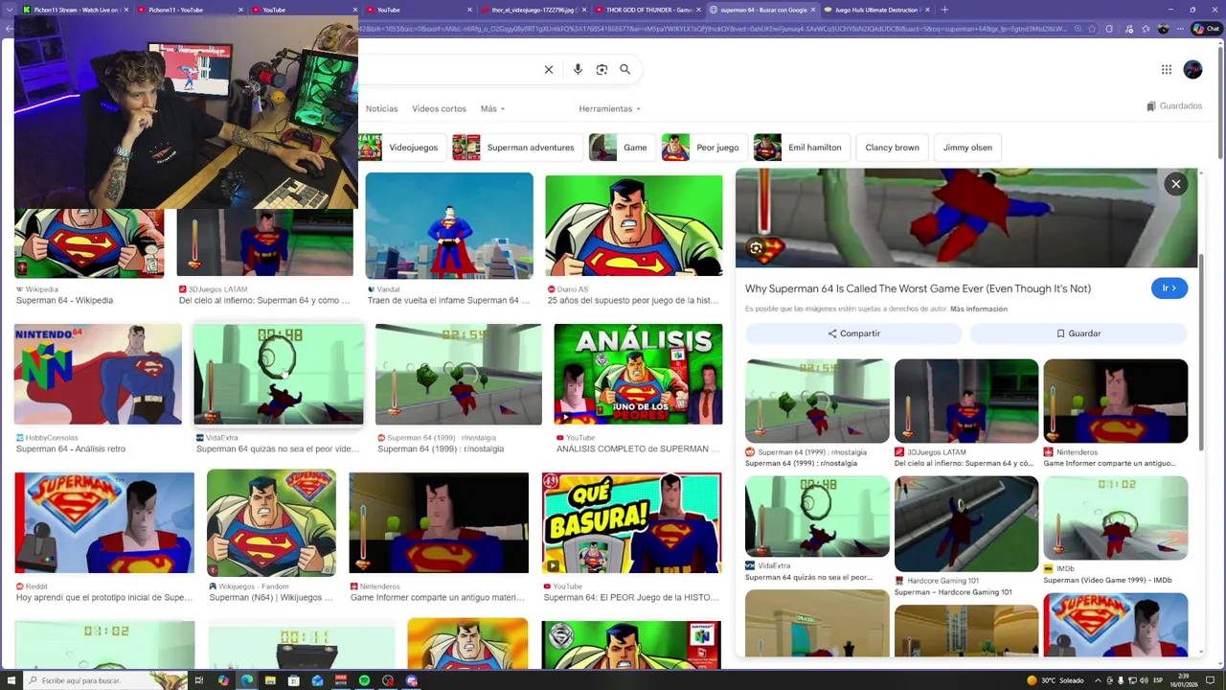
Task: Submit search with the magnifying glass icon
Action: click(x=625, y=69)
